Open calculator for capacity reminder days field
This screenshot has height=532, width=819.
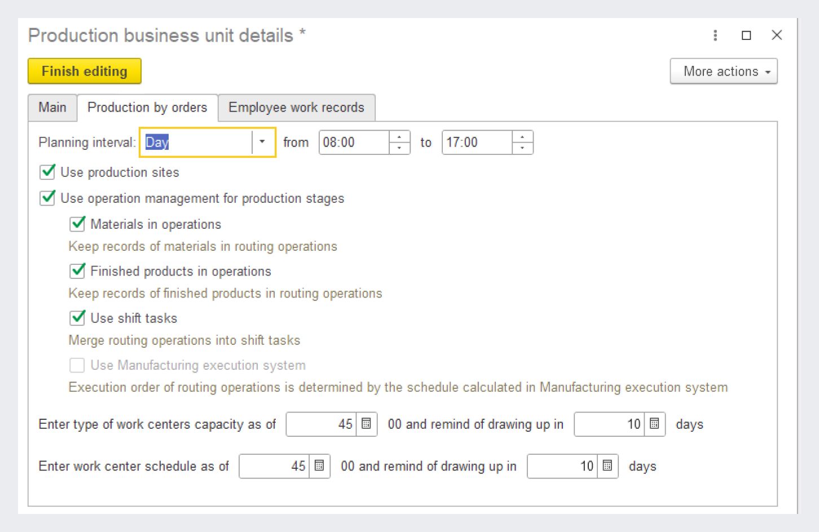coord(654,424)
